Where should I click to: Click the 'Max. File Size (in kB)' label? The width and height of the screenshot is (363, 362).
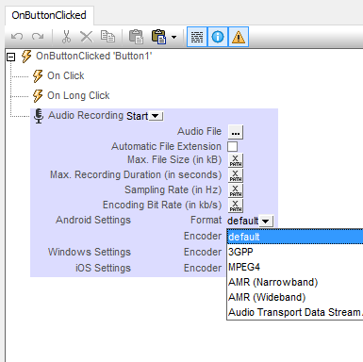[174, 159]
